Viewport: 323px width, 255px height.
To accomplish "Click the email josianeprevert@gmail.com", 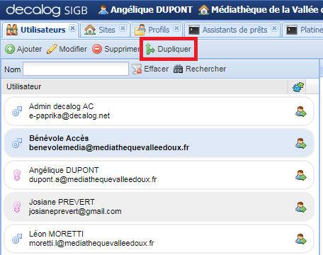I will point(75,212).
